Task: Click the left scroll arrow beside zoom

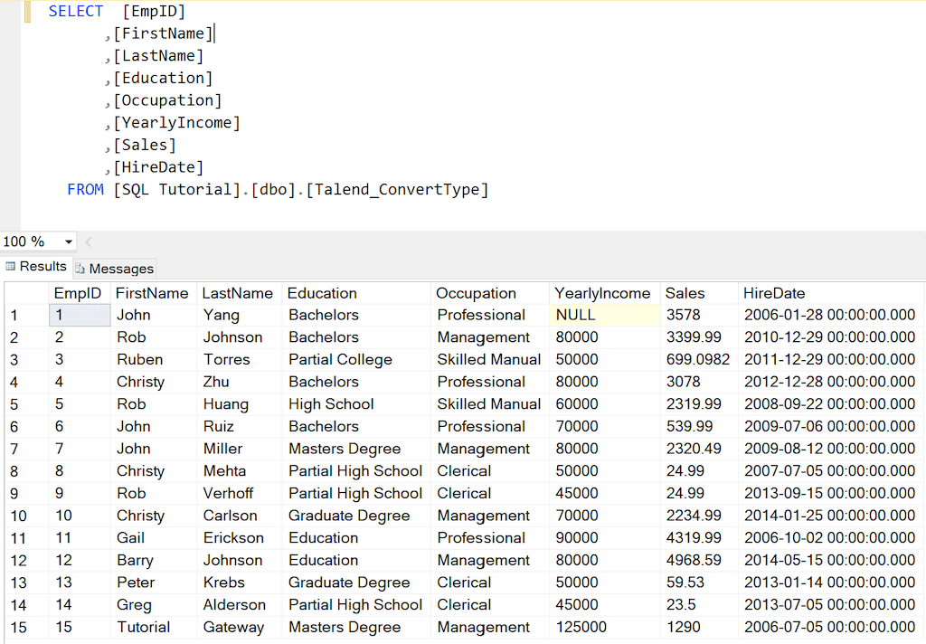Action: (89, 242)
